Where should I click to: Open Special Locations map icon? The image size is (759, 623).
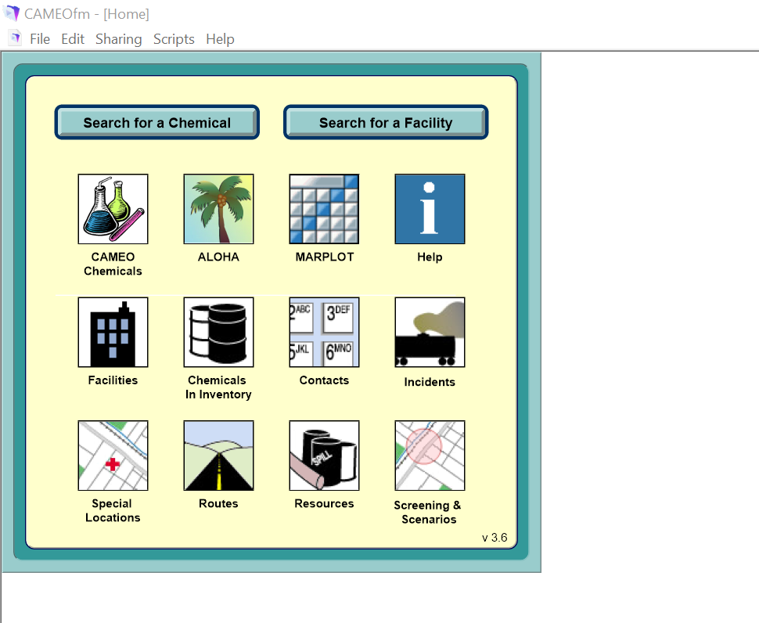pos(113,456)
